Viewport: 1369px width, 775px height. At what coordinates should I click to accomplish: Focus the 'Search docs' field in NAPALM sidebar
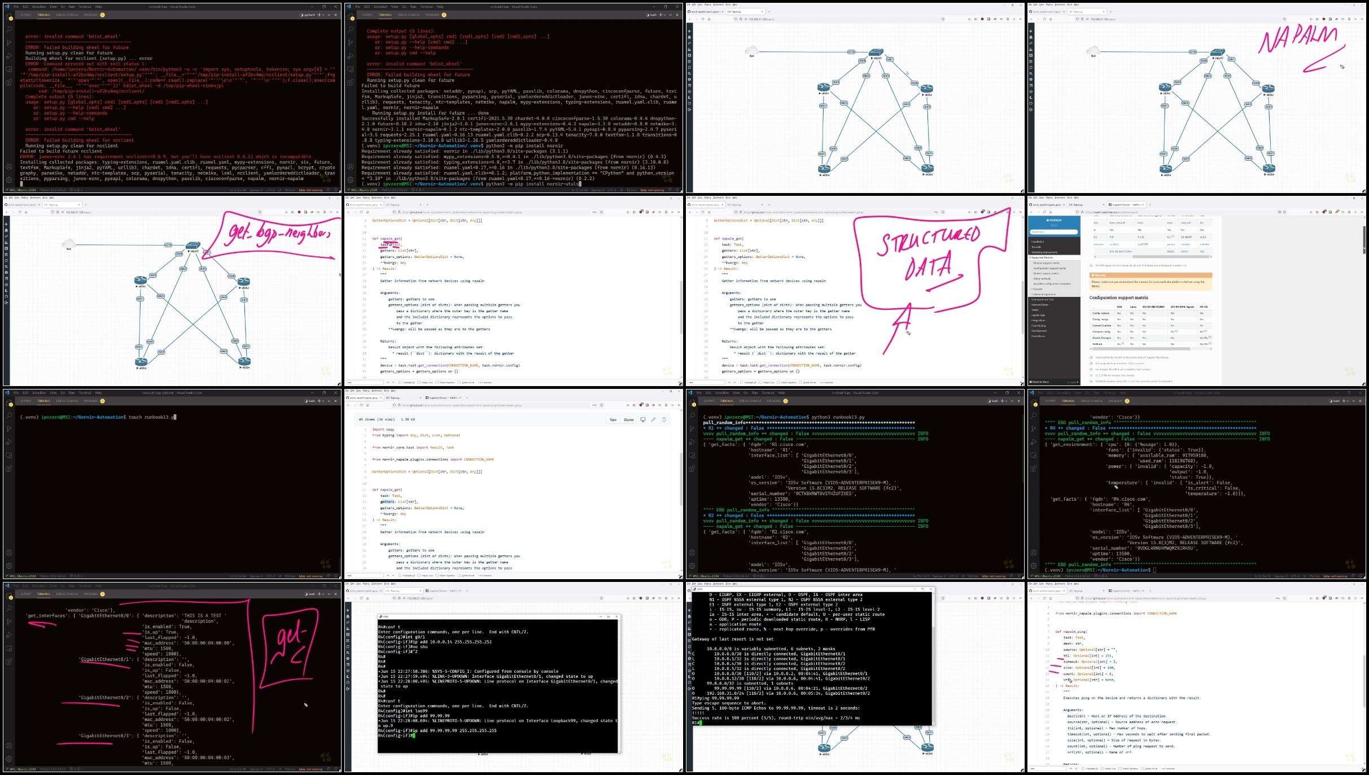[1054, 232]
